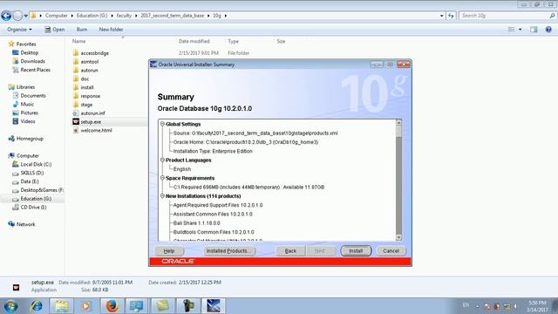Go Back in Oracle installer
Image resolution: width=558 pixels, height=314 pixels.
point(290,250)
